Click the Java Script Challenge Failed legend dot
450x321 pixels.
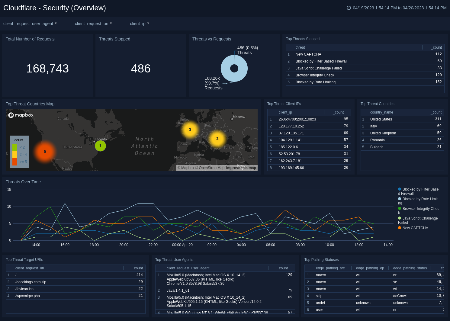click(x=400, y=218)
